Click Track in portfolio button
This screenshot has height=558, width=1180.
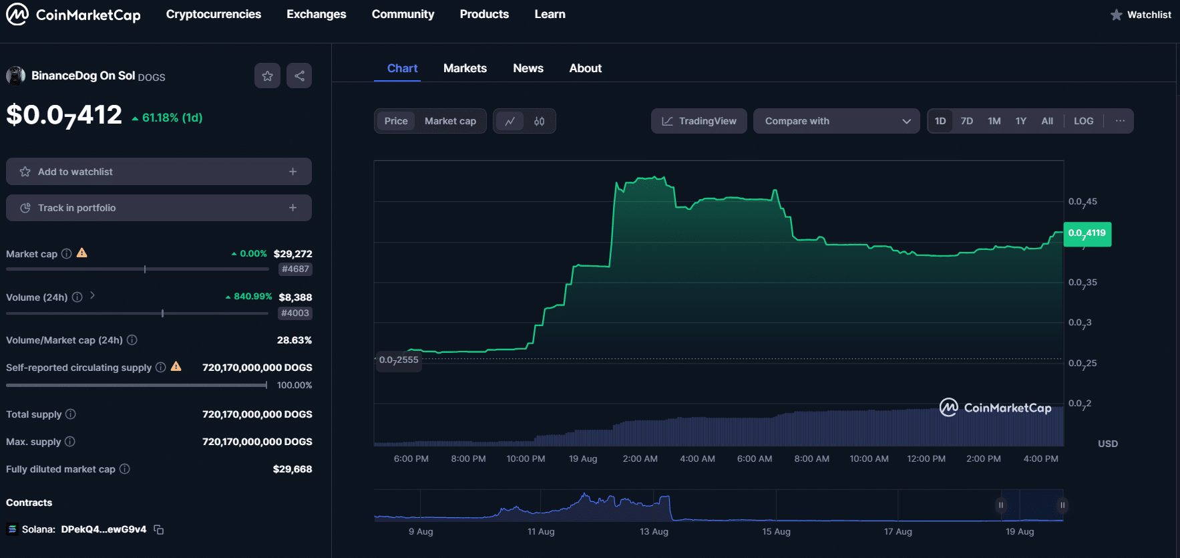click(159, 208)
